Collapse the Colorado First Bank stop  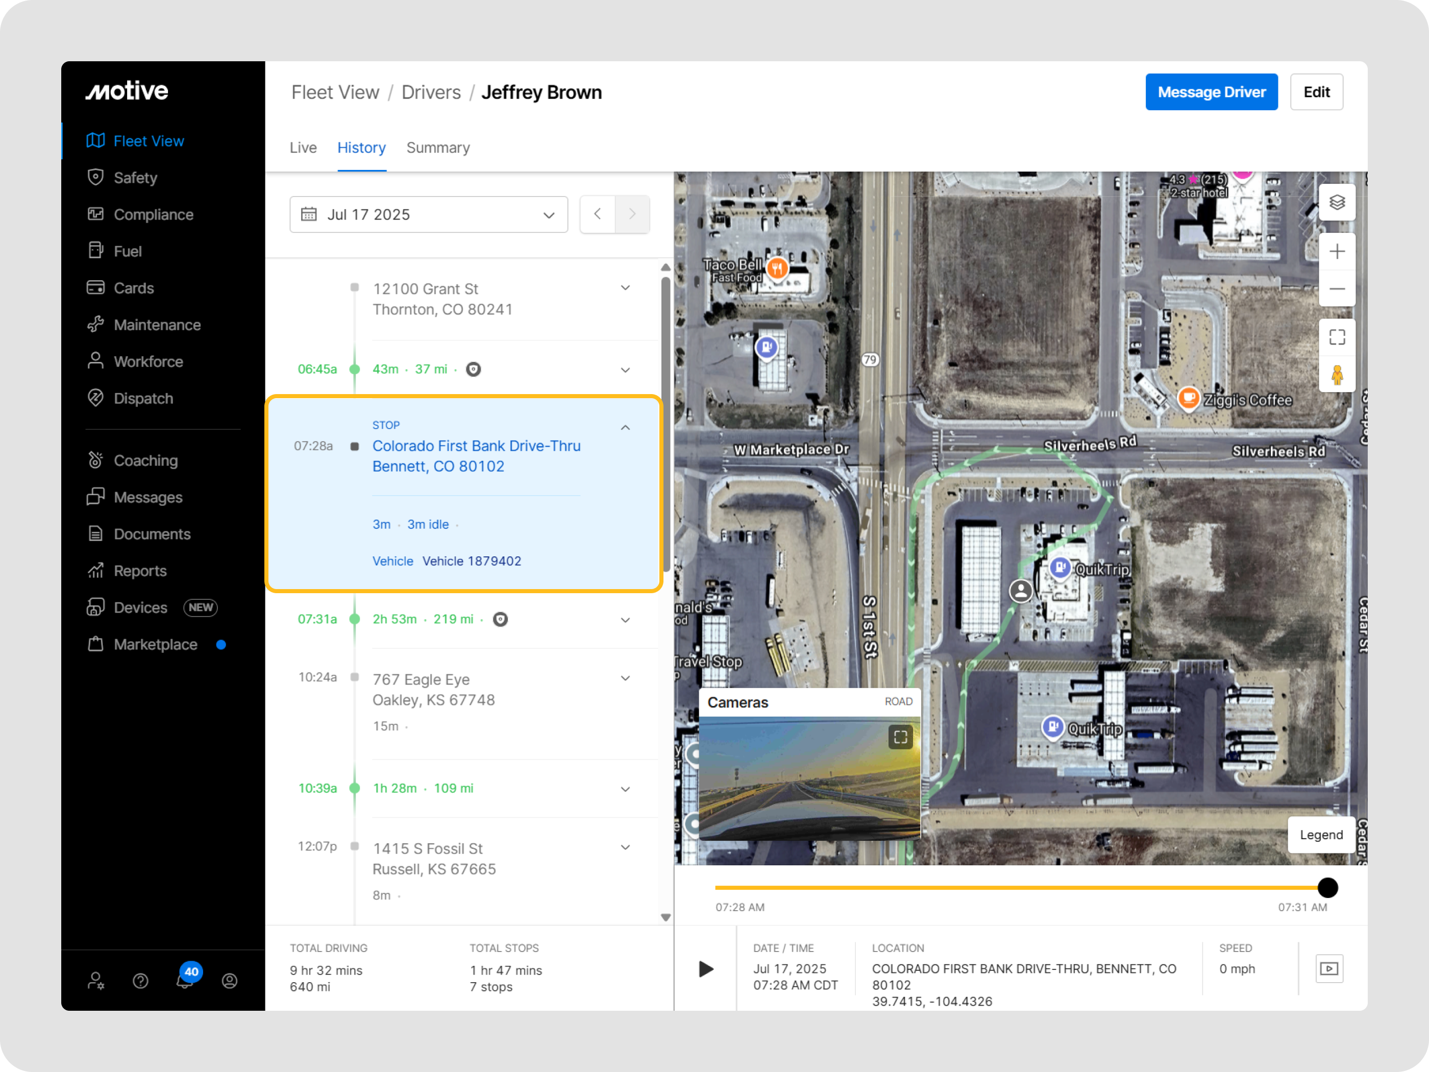coord(625,428)
